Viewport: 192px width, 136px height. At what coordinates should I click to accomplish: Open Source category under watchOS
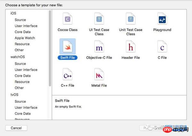tap(20, 64)
